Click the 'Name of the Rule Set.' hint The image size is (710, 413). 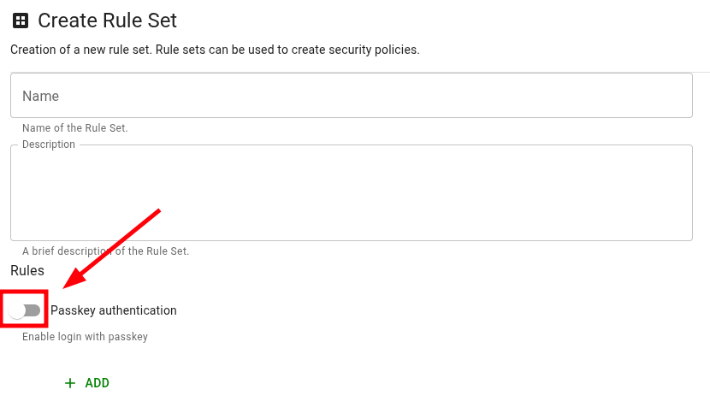pyautogui.click(x=75, y=128)
